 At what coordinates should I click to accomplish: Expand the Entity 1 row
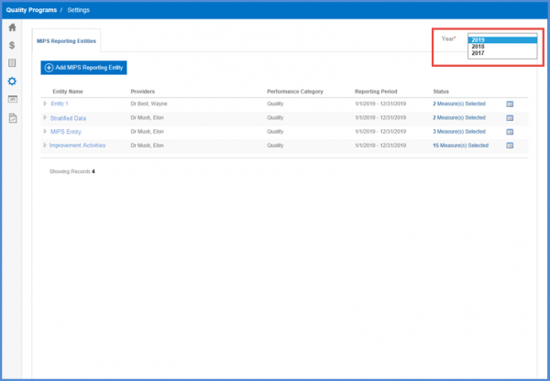(x=45, y=103)
